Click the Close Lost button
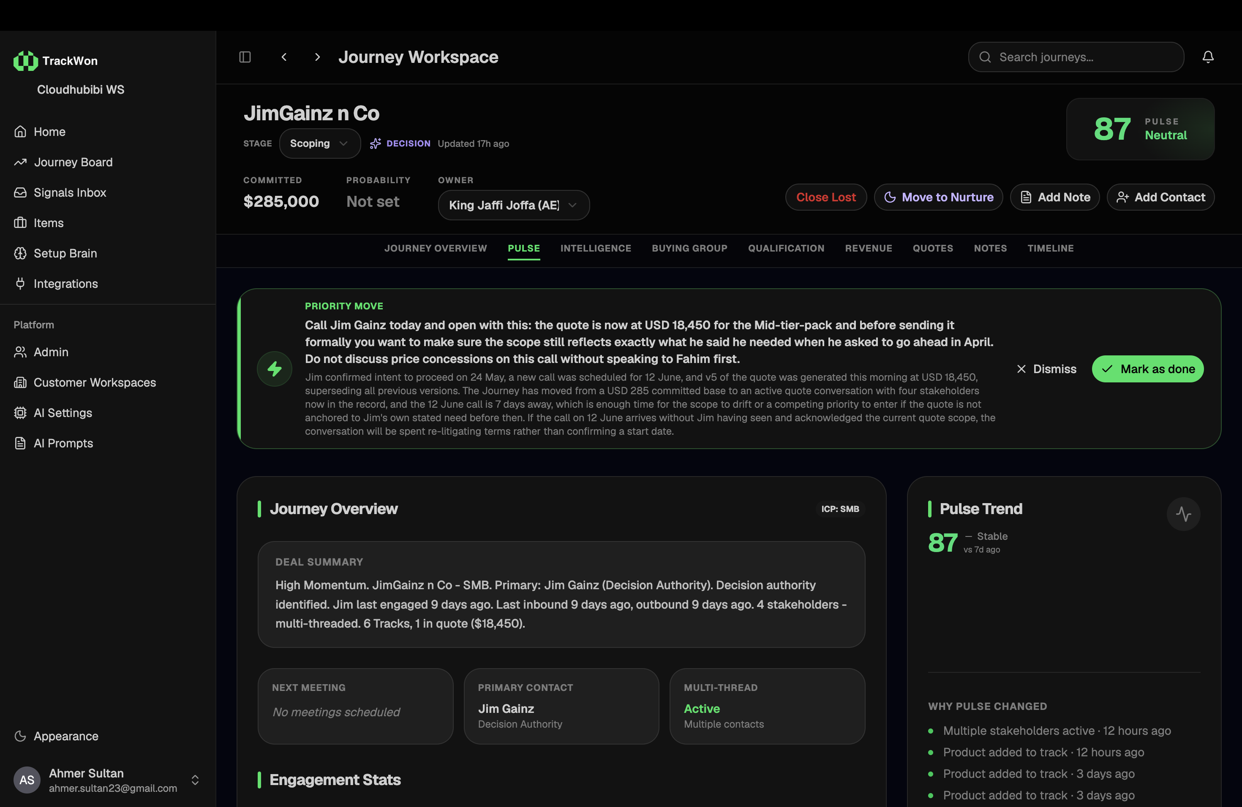The width and height of the screenshot is (1242, 807). pos(825,197)
